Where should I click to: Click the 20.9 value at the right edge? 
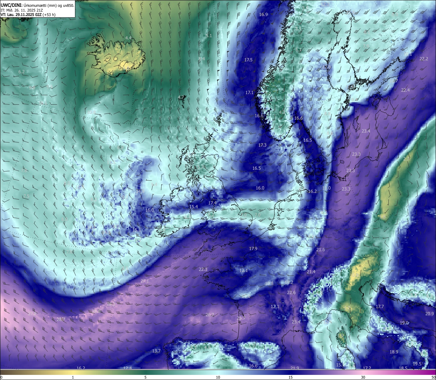pyautogui.click(x=430, y=314)
